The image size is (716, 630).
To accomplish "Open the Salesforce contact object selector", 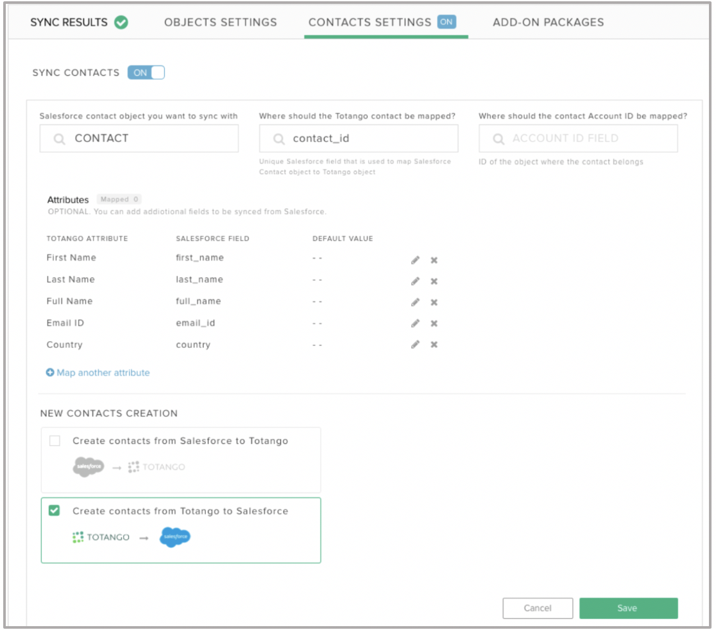I will click(x=139, y=139).
